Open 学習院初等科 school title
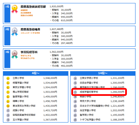The width and height of the screenshot is (139, 125). pos(29,52)
